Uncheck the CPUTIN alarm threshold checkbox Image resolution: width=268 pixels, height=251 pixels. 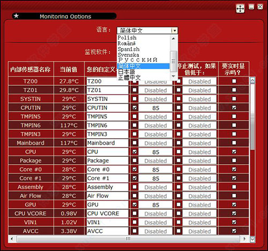pyautogui.click(x=135, y=108)
